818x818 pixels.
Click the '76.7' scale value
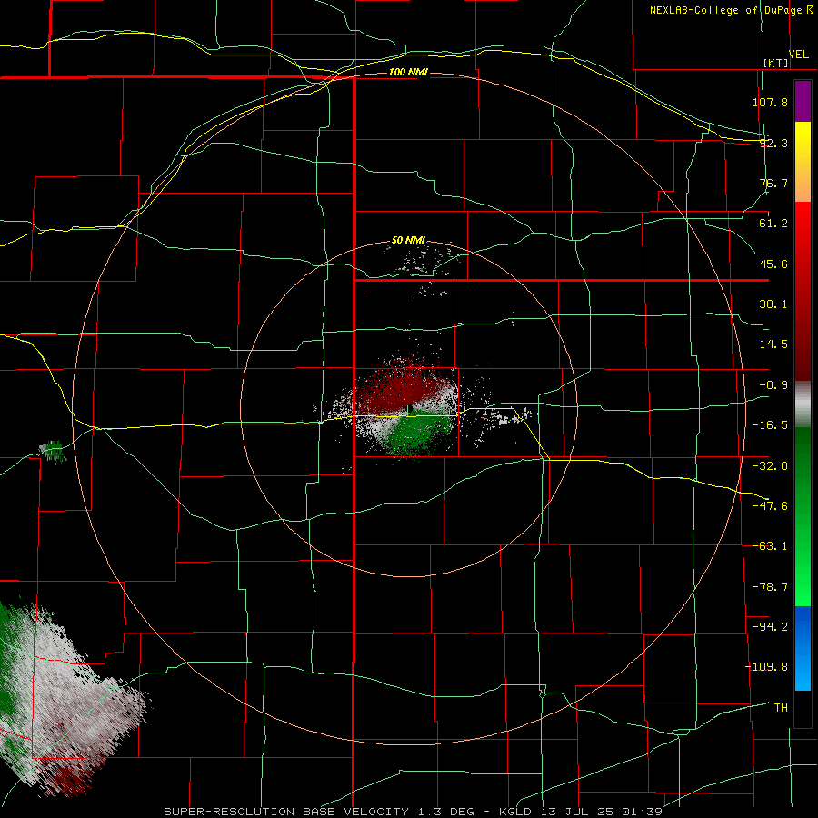[x=773, y=183]
